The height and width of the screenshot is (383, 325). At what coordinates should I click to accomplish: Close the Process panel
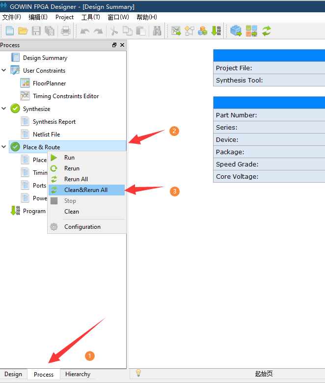pyautogui.click(x=122, y=45)
